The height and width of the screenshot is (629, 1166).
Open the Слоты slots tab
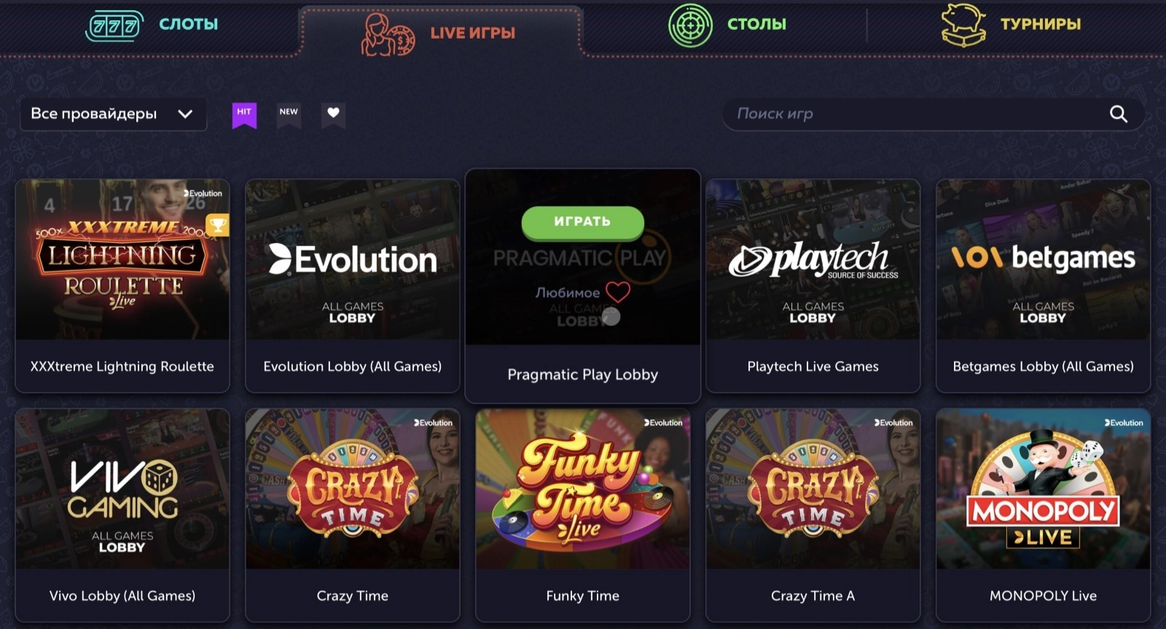point(152,25)
